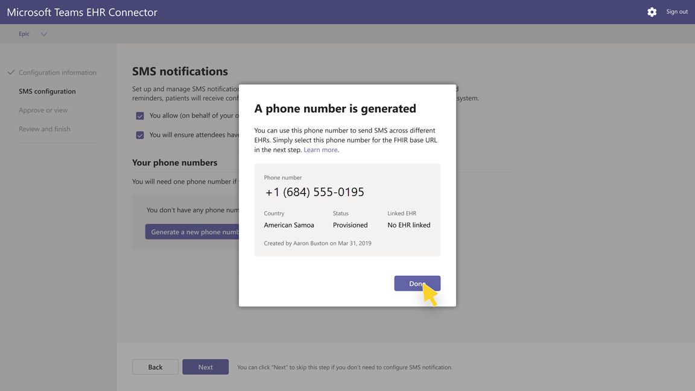
Task: Open the settings gear icon
Action: [x=652, y=12]
